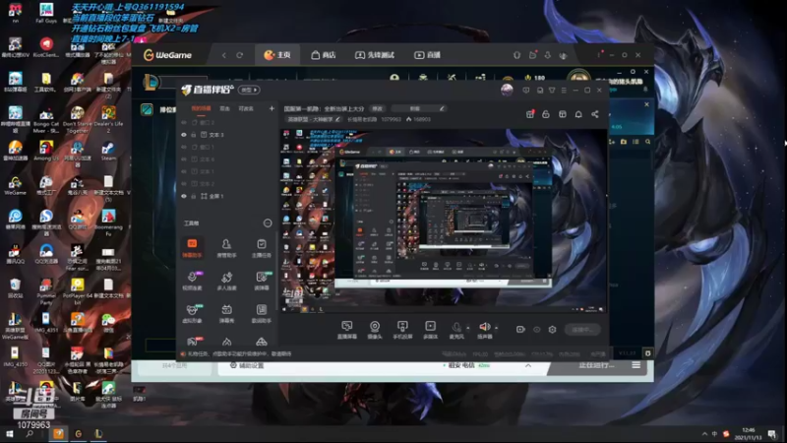Image resolution: width=787 pixels, height=443 pixels.
Task: Expand the mode pill beside streaming app logo
Action: (249, 90)
